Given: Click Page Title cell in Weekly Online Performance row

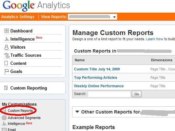Looking at the screenshot, I should (x=158, y=86).
